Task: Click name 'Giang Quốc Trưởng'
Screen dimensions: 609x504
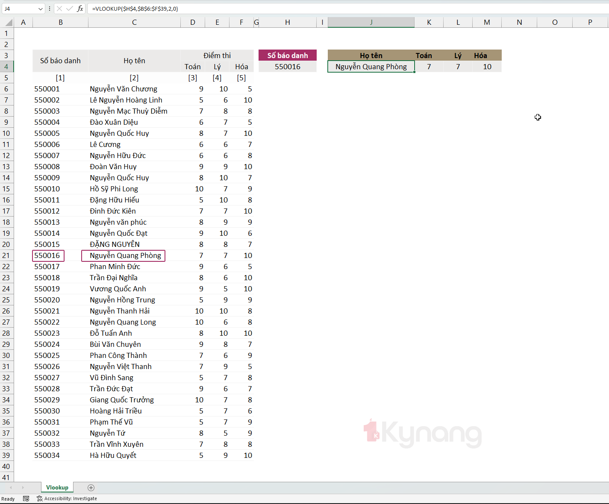Action: tap(122, 400)
